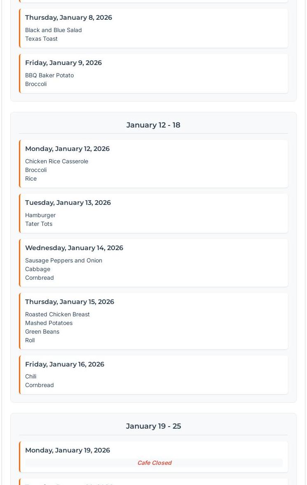Click Roasted Chicken Breast item
The width and height of the screenshot is (307, 485).
tap(57, 314)
